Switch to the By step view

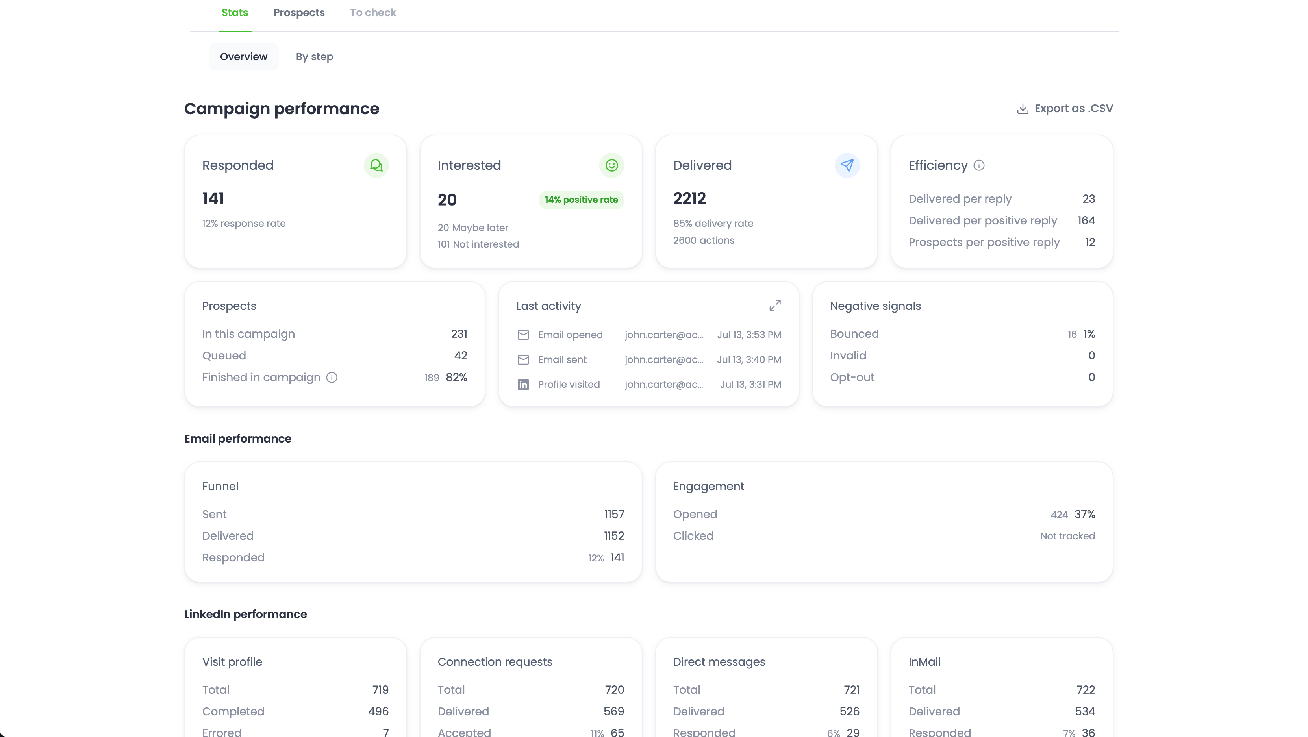tap(315, 57)
